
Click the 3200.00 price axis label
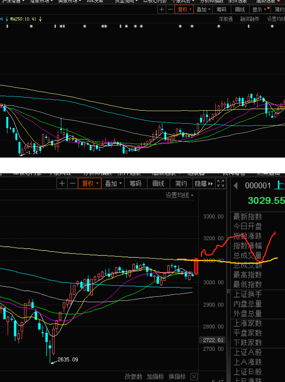[213, 238]
